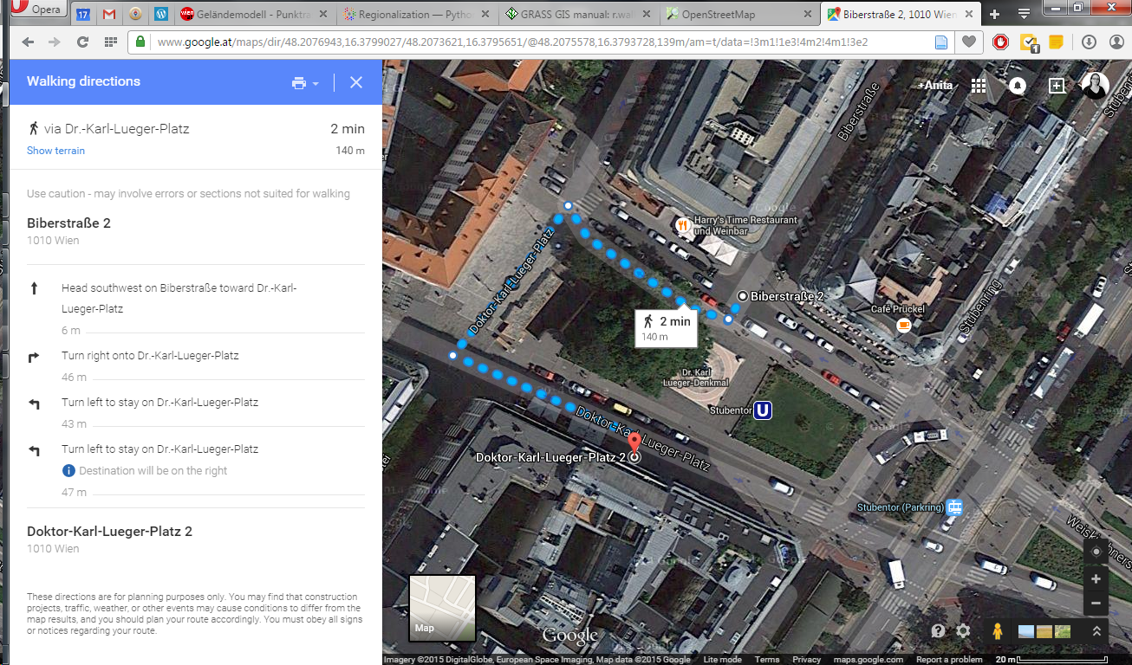Switch to Map view thumbnail
Viewport: 1132px width, 665px height.
442,608
